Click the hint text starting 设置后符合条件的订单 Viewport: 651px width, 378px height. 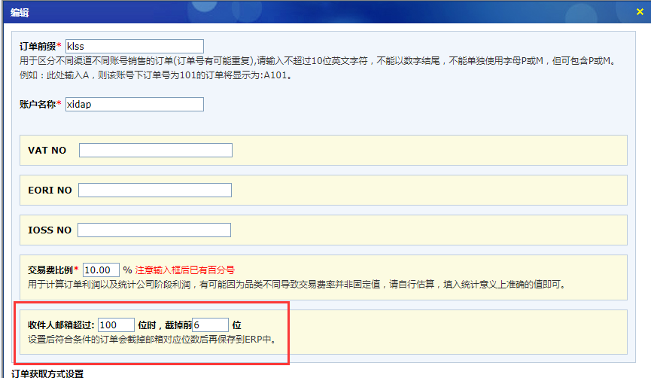152,340
